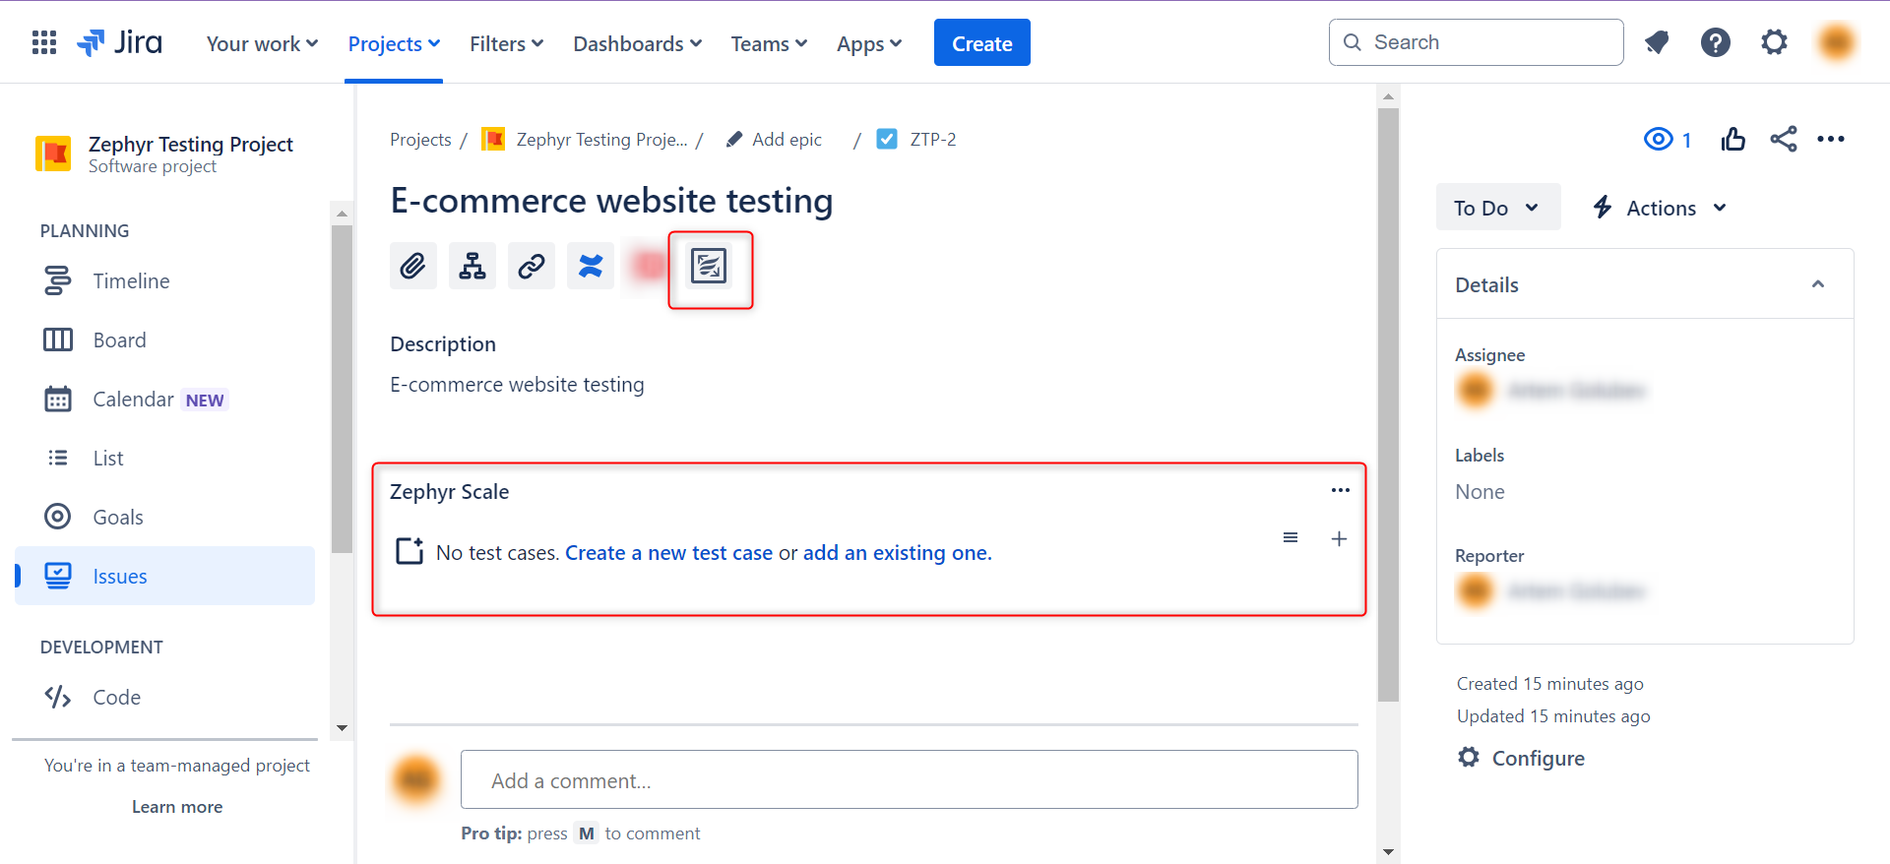Click the Create a new test case link

pos(668,553)
